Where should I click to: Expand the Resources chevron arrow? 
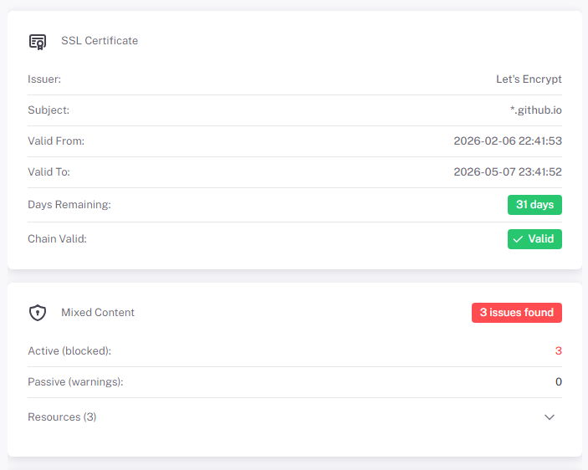pyautogui.click(x=550, y=417)
